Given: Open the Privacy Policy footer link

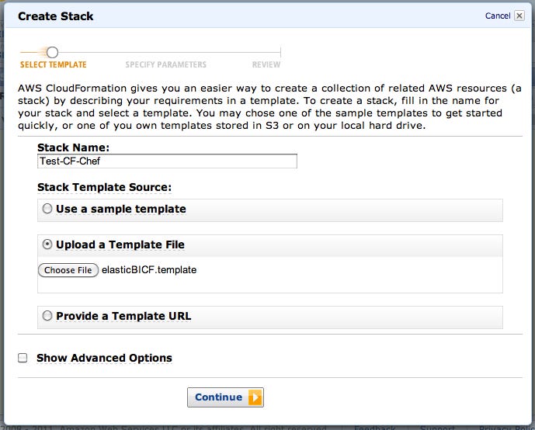Looking at the screenshot, I should click(505, 426).
